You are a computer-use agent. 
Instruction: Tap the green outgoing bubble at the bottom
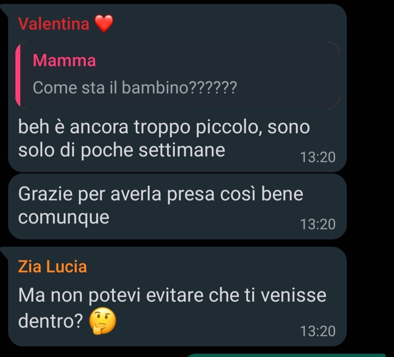[287, 355]
